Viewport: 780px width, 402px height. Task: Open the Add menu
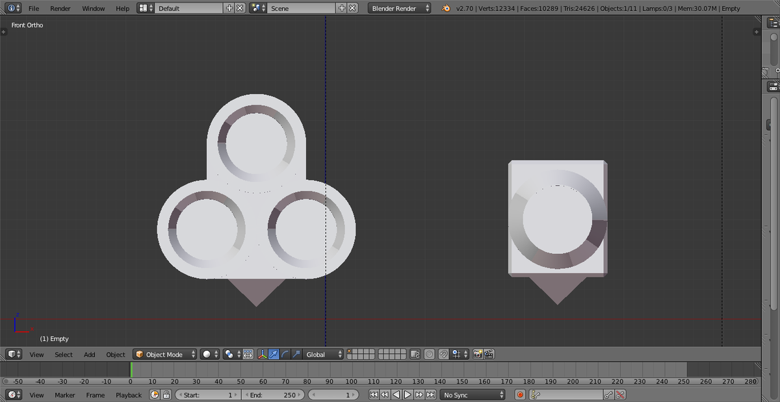point(89,355)
